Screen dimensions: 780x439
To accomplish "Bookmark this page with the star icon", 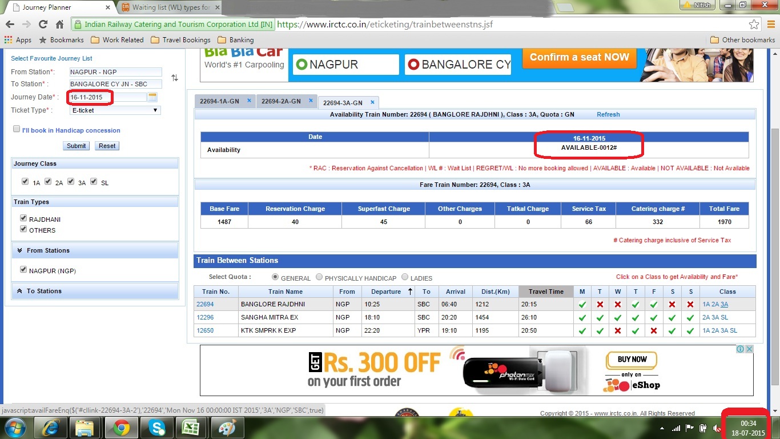I will pyautogui.click(x=754, y=25).
